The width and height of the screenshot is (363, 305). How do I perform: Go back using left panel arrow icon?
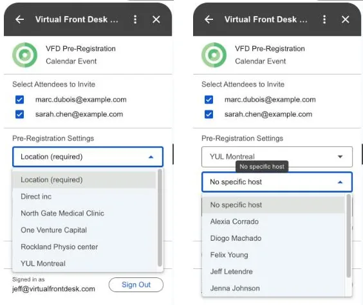point(20,19)
